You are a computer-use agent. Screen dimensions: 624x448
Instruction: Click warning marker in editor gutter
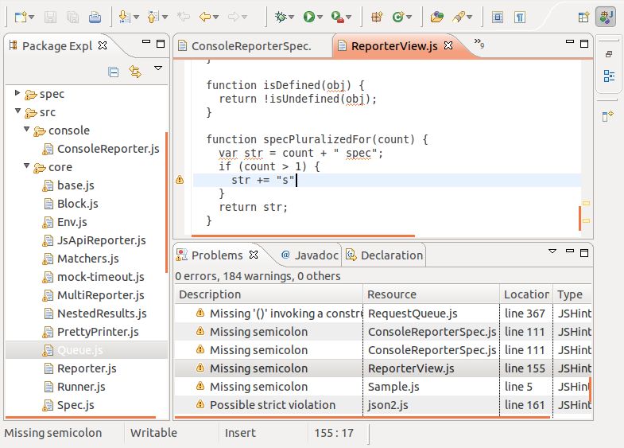pos(180,180)
